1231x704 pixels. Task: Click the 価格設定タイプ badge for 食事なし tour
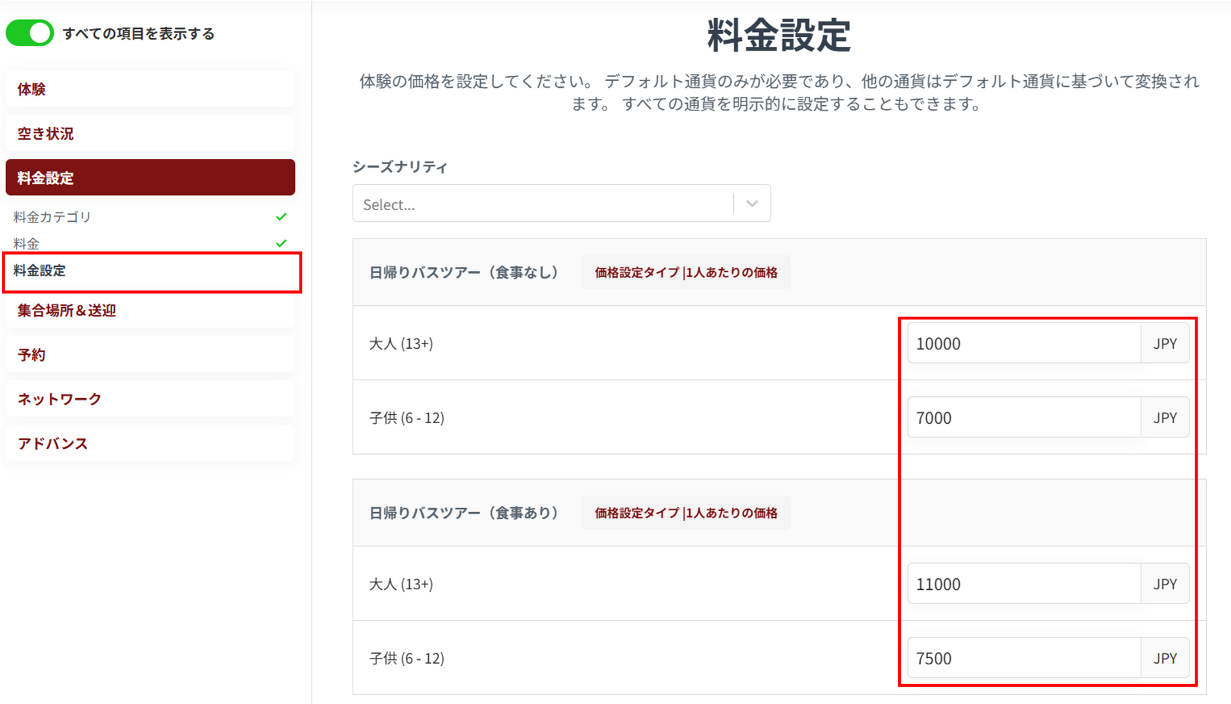685,272
